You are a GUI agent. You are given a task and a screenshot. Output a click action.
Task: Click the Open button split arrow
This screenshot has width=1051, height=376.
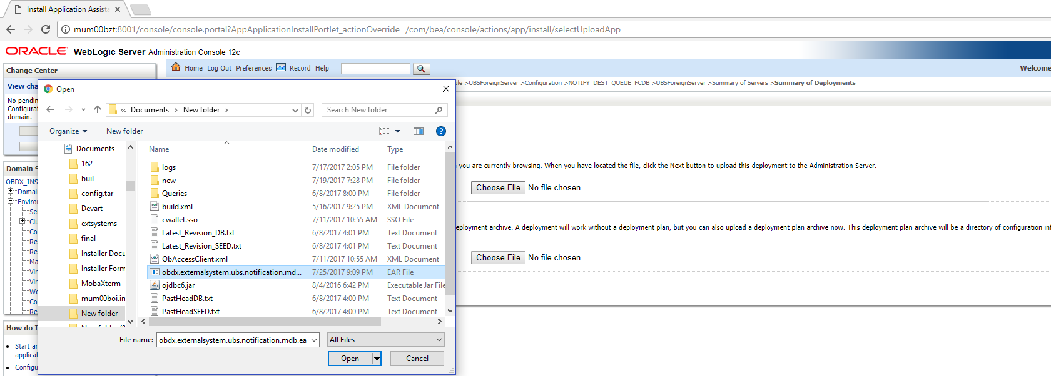[377, 359]
